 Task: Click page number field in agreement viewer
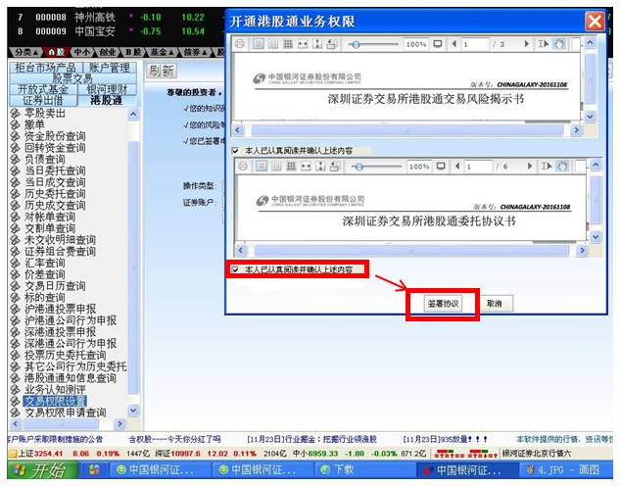(478, 167)
